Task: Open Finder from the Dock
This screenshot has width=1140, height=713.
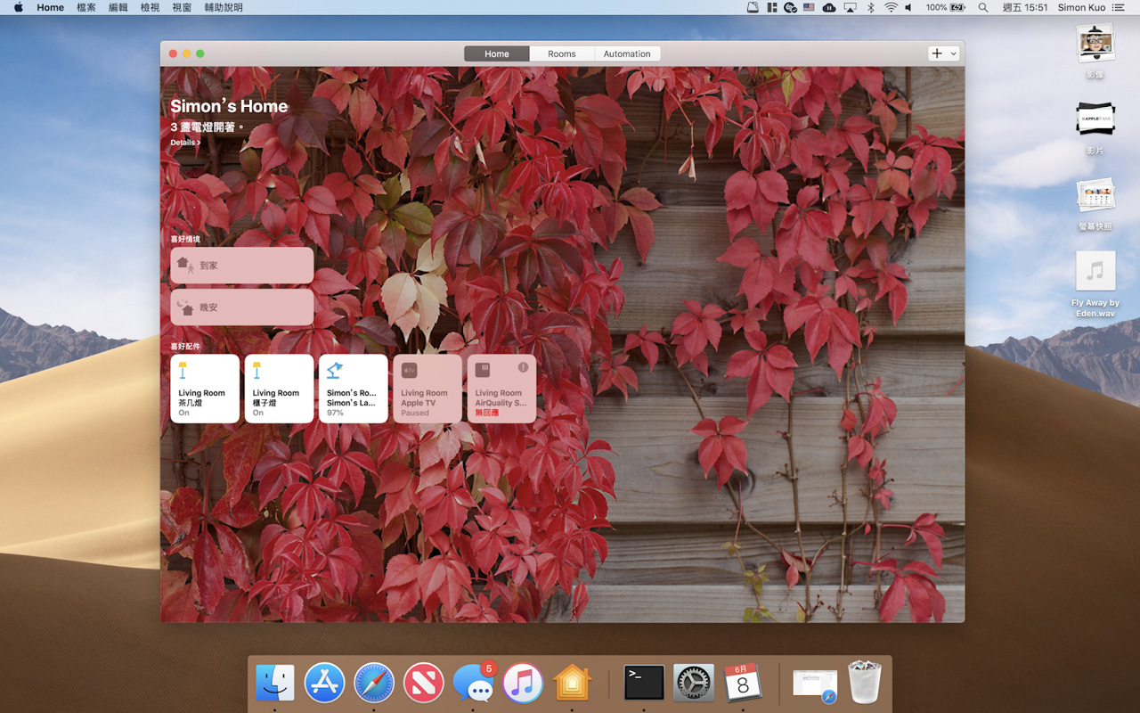Action: 275,683
